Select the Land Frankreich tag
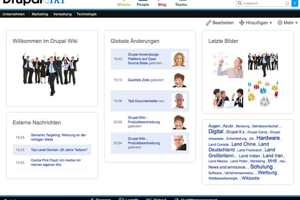Viewport: 300px width, 200px height. [250, 150]
